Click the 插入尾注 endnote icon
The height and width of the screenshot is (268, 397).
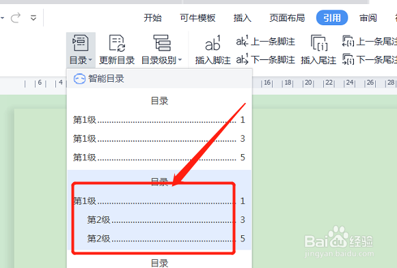click(x=319, y=43)
